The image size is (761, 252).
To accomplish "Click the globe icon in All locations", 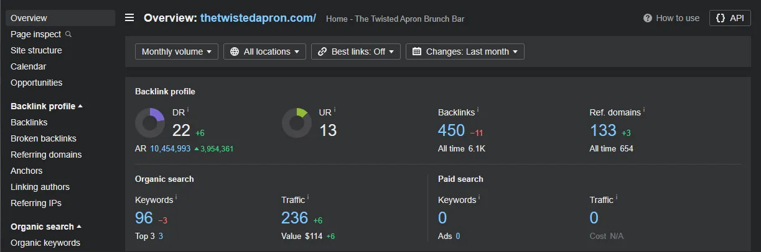I will click(235, 52).
